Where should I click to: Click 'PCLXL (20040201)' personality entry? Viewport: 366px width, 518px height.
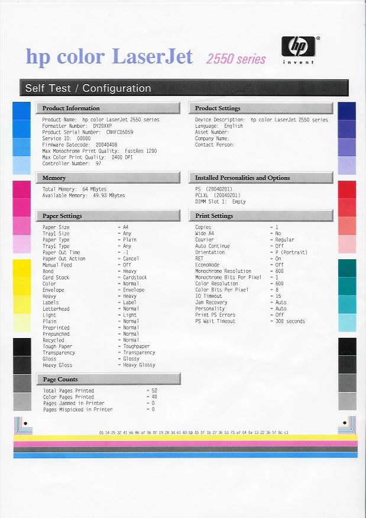click(218, 195)
